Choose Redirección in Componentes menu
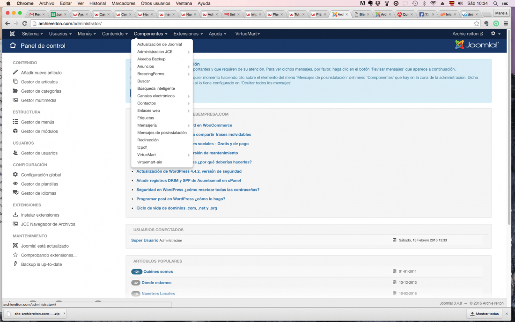The image size is (515, 322). coord(148,140)
